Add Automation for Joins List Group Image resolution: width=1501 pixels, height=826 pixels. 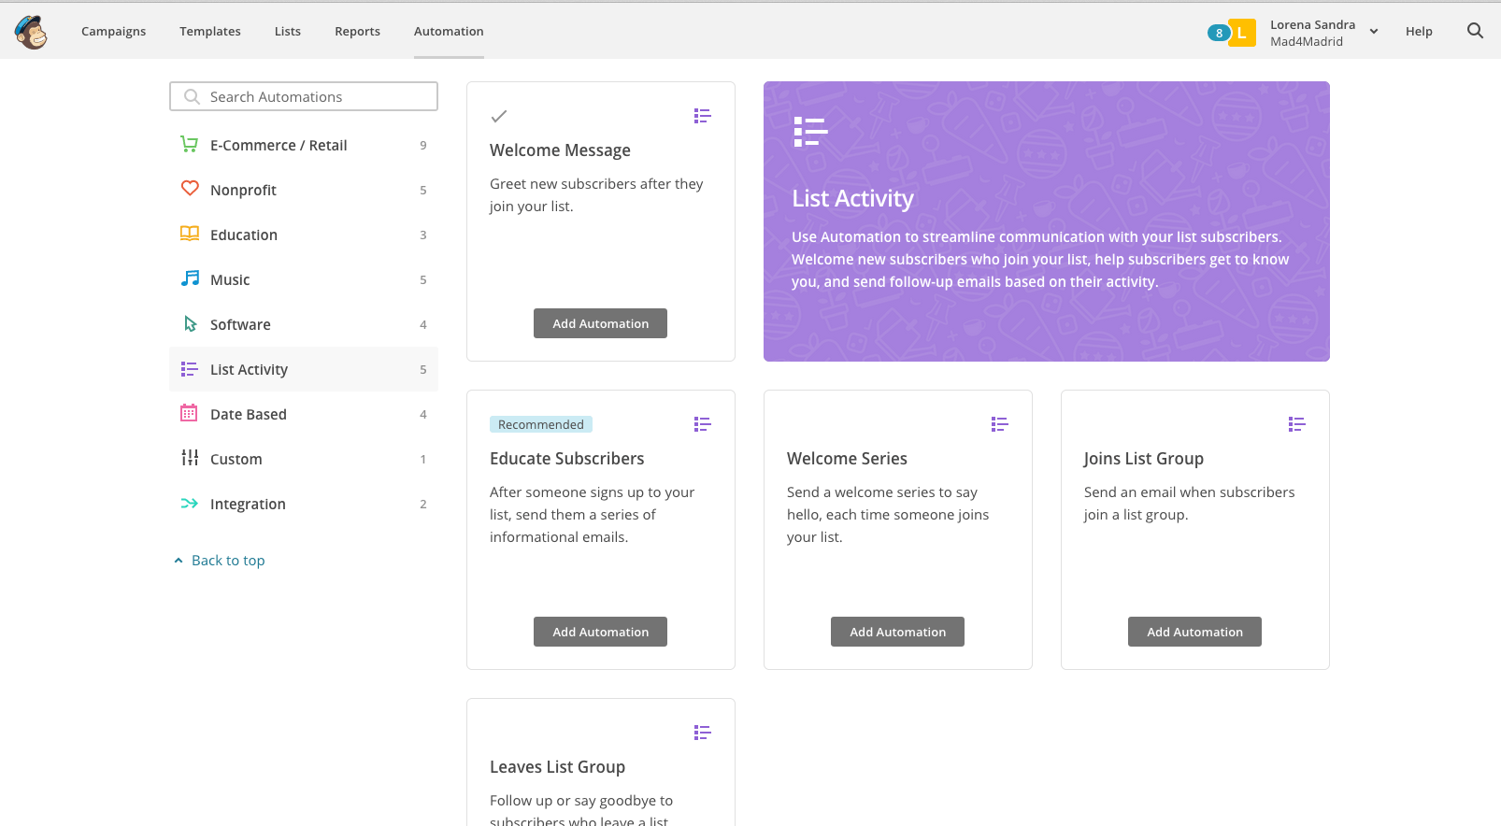pyautogui.click(x=1194, y=632)
